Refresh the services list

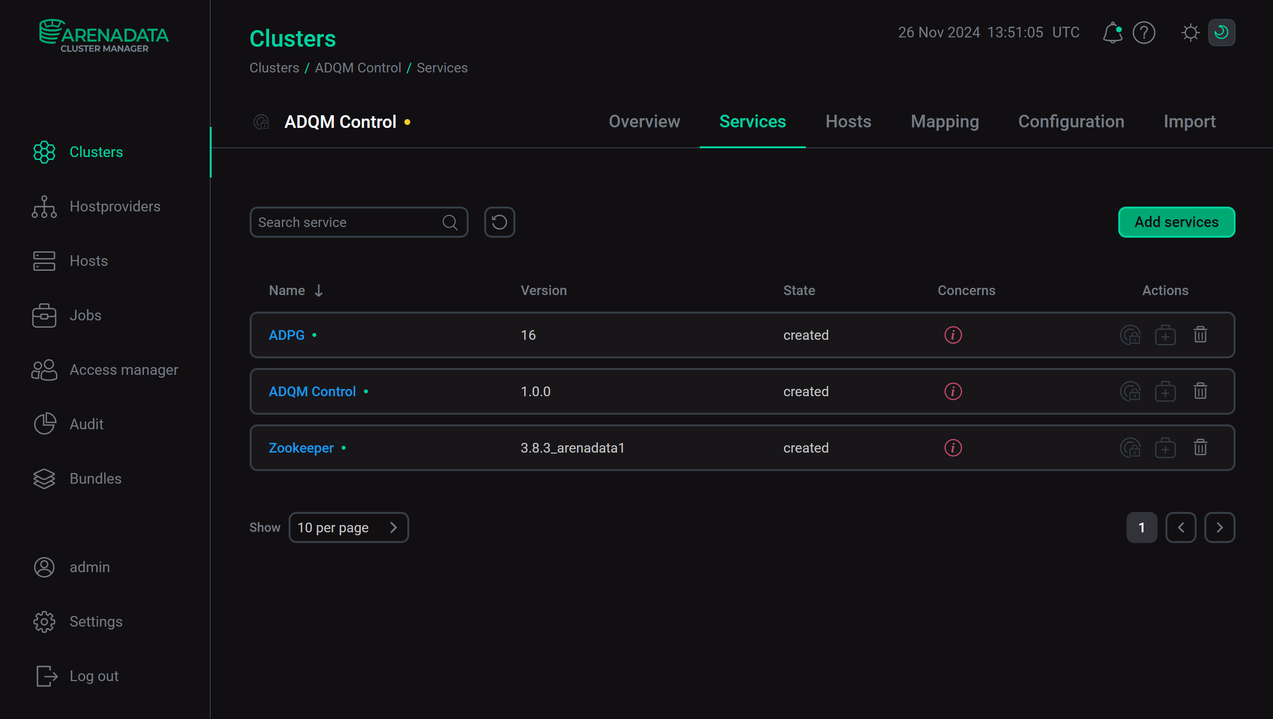click(499, 222)
